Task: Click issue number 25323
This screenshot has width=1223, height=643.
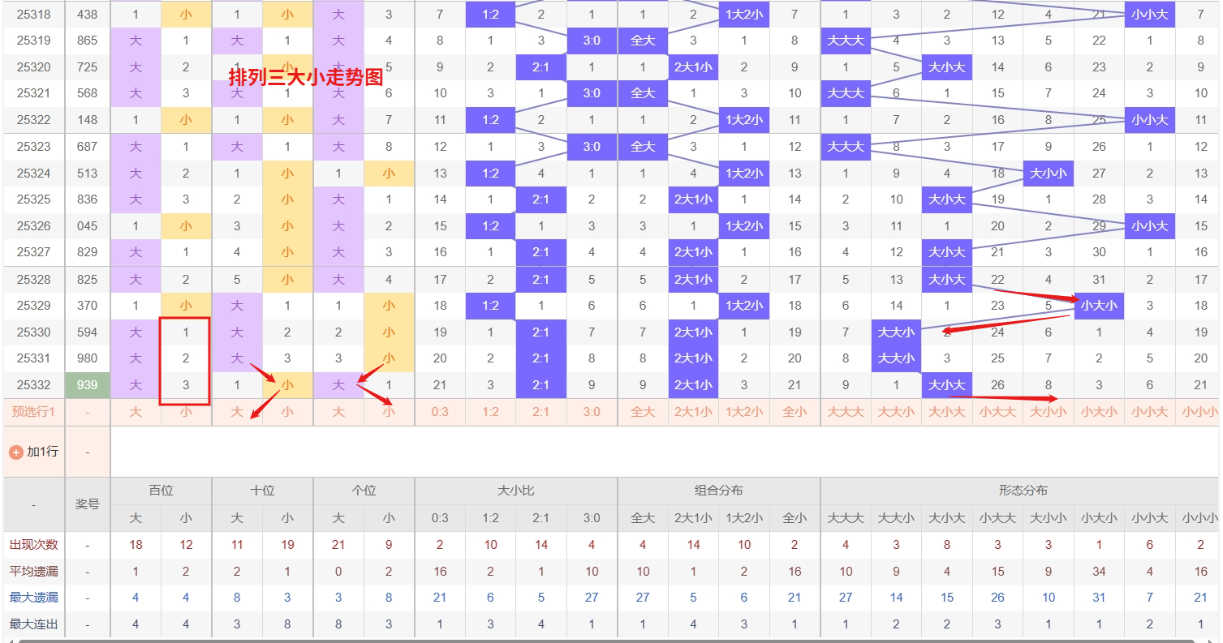Action: pos(33,147)
